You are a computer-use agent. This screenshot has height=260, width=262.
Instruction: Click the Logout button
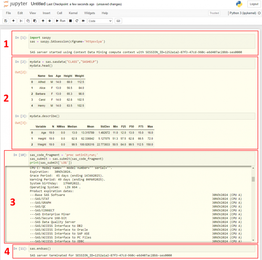pyautogui.click(x=254, y=4)
